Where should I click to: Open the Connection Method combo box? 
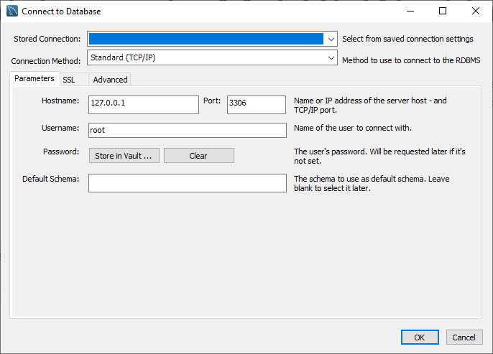pyautogui.click(x=212, y=57)
